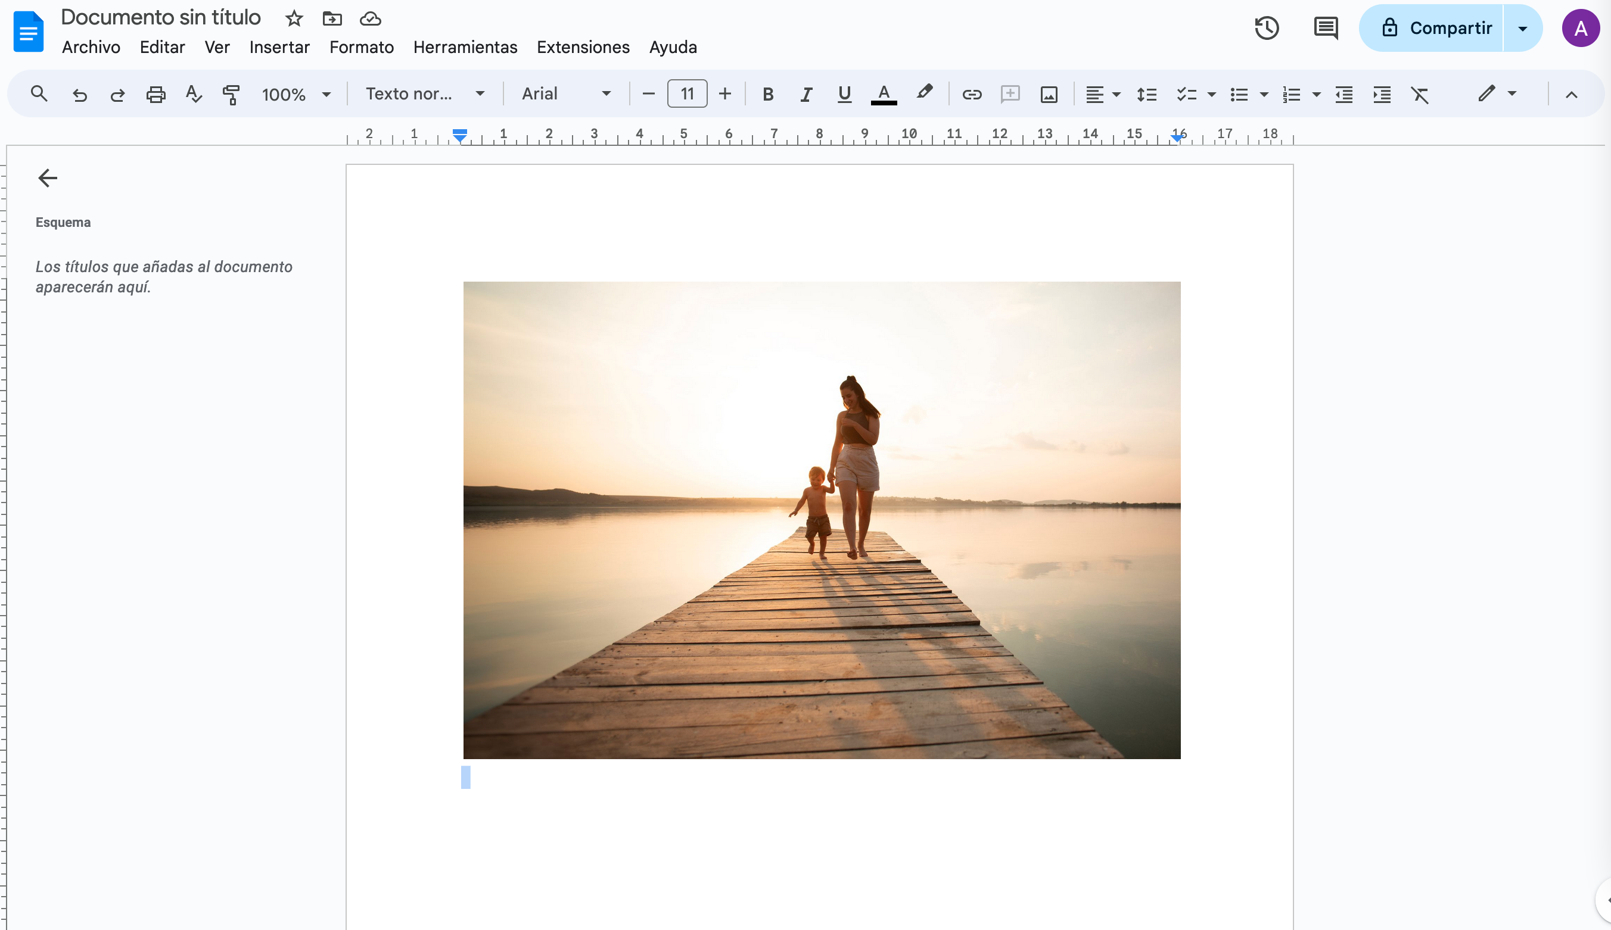This screenshot has height=930, width=1611.
Task: Click the print icon in toolbar
Action: point(155,95)
